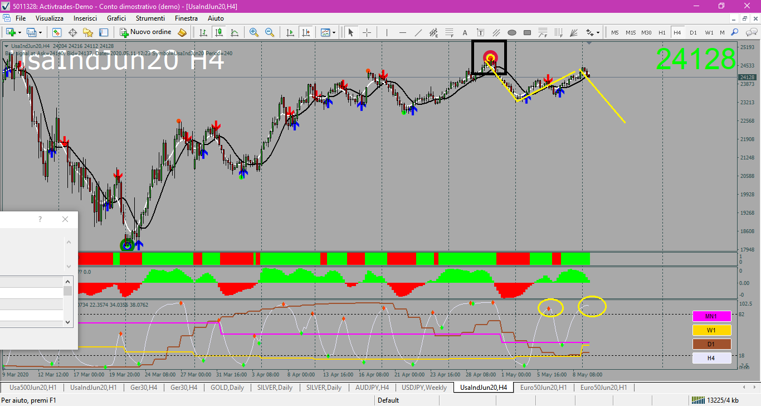Image resolution: width=761 pixels, height=406 pixels.
Task: Select the rectangle drawing tool
Action: pyautogui.click(x=527, y=32)
